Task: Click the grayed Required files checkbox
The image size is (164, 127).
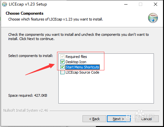Action: point(62,57)
